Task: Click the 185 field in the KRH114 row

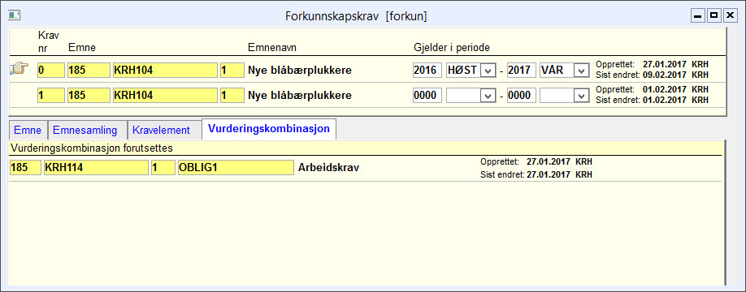Action: click(x=25, y=168)
